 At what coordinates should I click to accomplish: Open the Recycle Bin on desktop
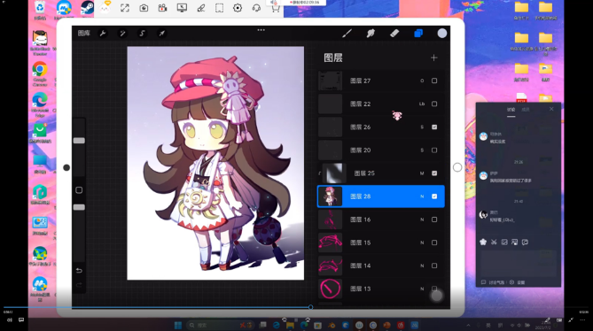[40, 10]
